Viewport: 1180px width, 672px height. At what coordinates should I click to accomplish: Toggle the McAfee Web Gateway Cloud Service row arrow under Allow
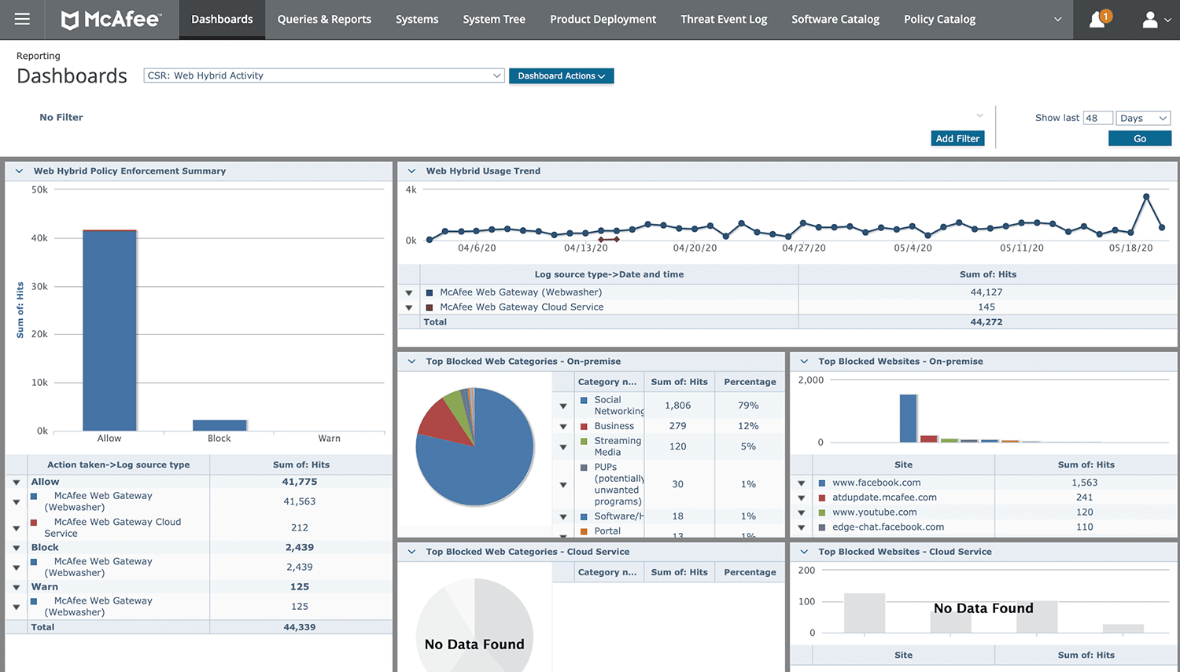[x=17, y=528]
